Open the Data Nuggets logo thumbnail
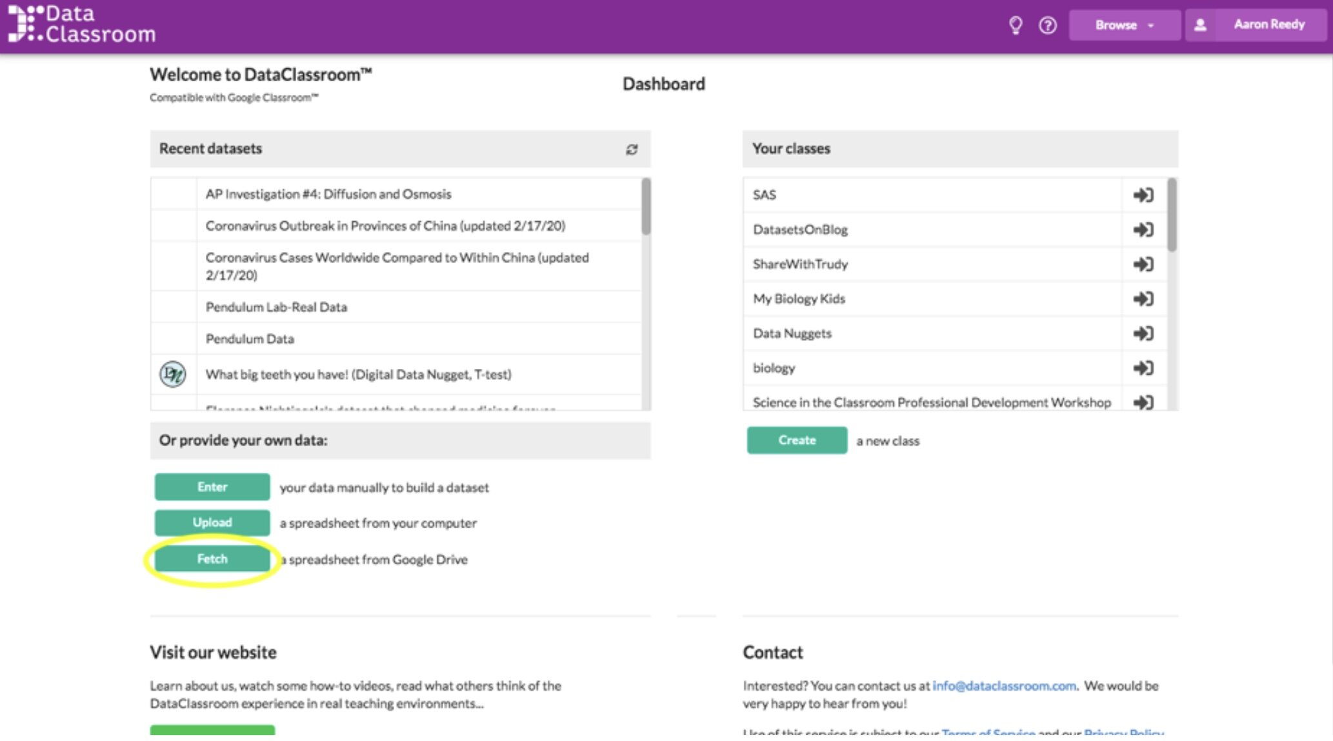 173,374
